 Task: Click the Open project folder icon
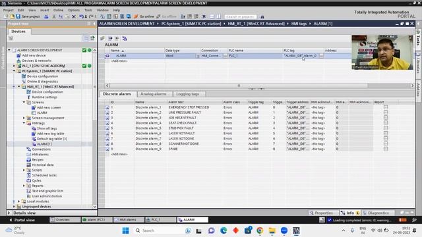point(12,16)
